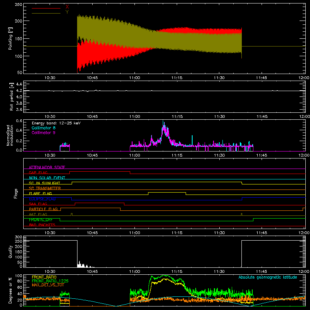Click the 11:00 label under the Quality plot

click(134, 272)
